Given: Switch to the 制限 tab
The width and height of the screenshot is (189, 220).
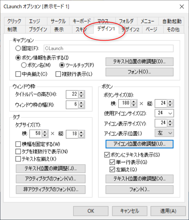Looking at the screenshot, I should (15, 29).
